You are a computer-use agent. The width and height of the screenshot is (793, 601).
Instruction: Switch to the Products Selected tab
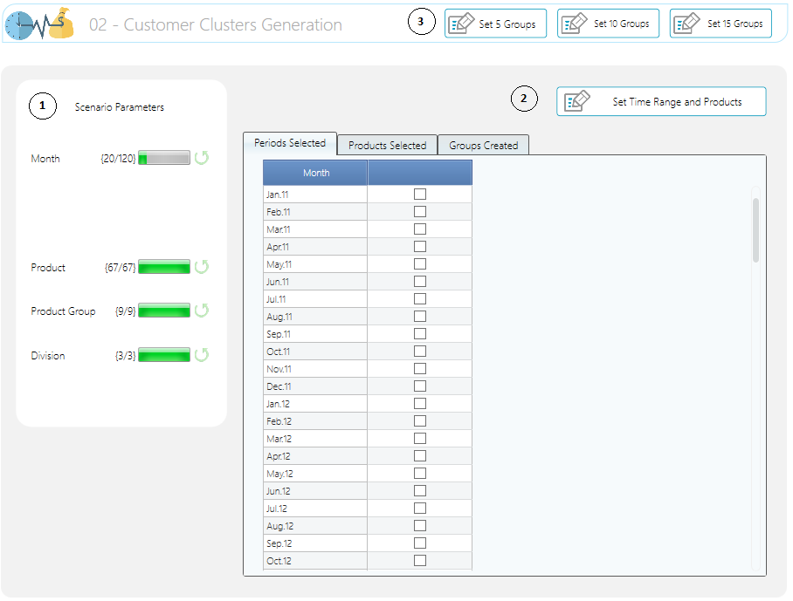(x=387, y=146)
